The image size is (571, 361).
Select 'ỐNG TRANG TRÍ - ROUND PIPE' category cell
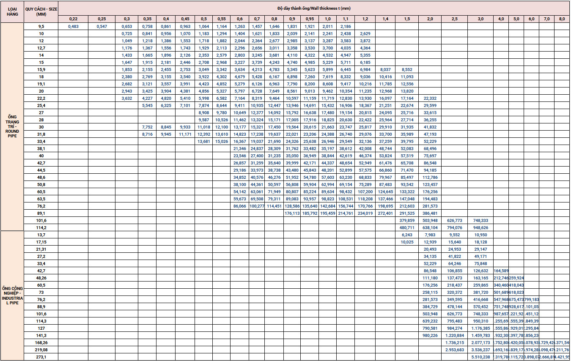pos(12,126)
